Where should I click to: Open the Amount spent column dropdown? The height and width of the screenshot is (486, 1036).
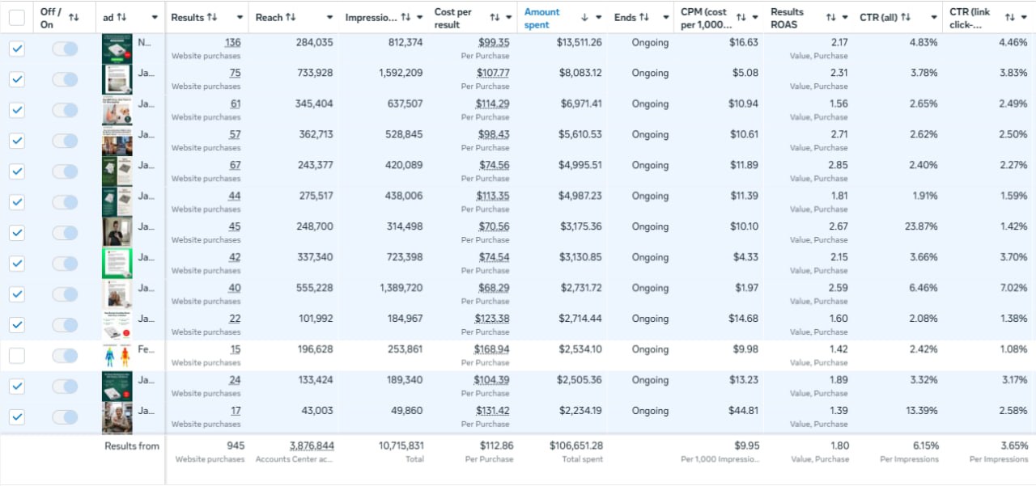[598, 17]
